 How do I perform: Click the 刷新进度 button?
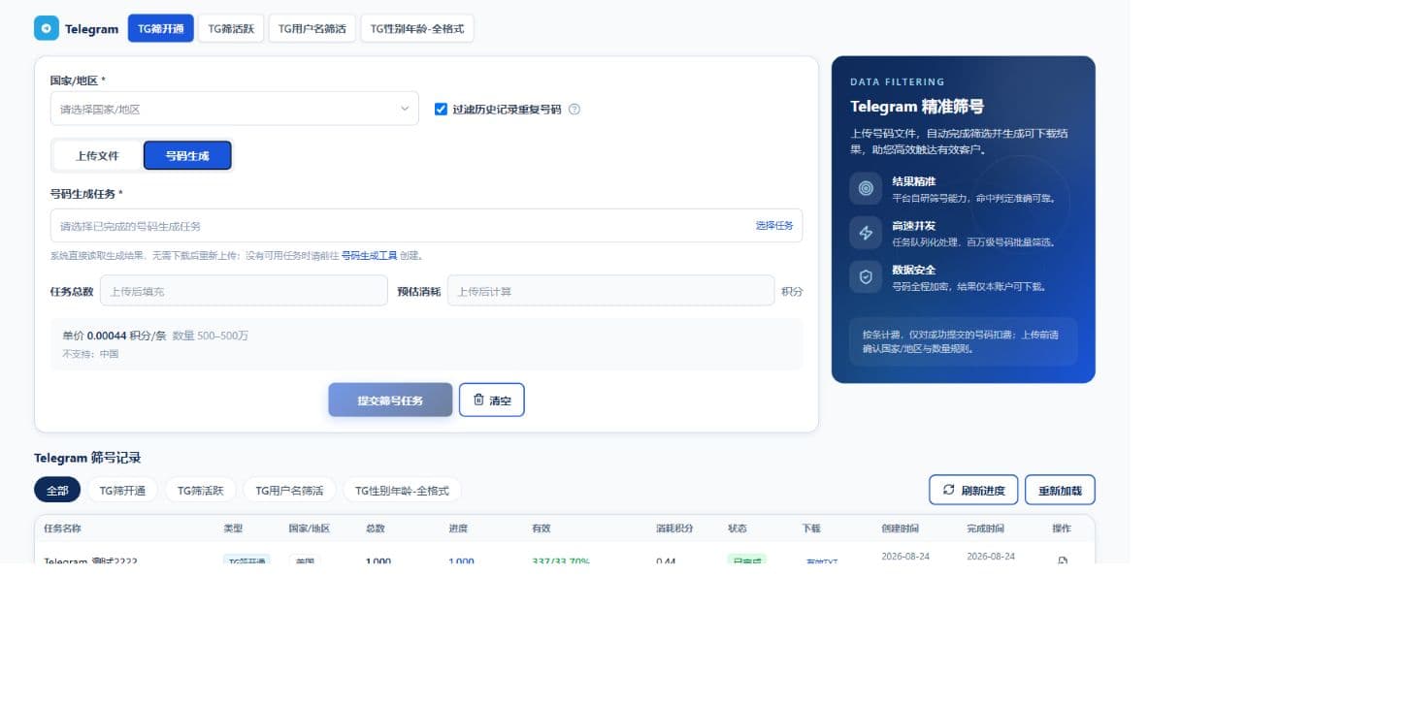tap(973, 490)
